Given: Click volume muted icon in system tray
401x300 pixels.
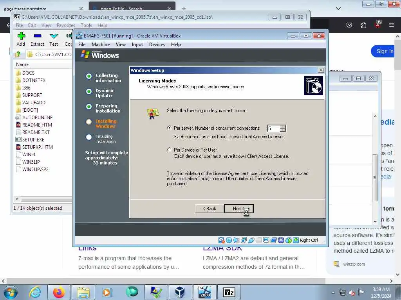Looking at the screenshot, I should click(352, 293).
